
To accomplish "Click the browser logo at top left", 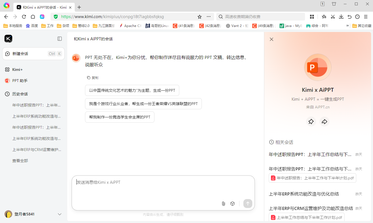I will (6, 5).
